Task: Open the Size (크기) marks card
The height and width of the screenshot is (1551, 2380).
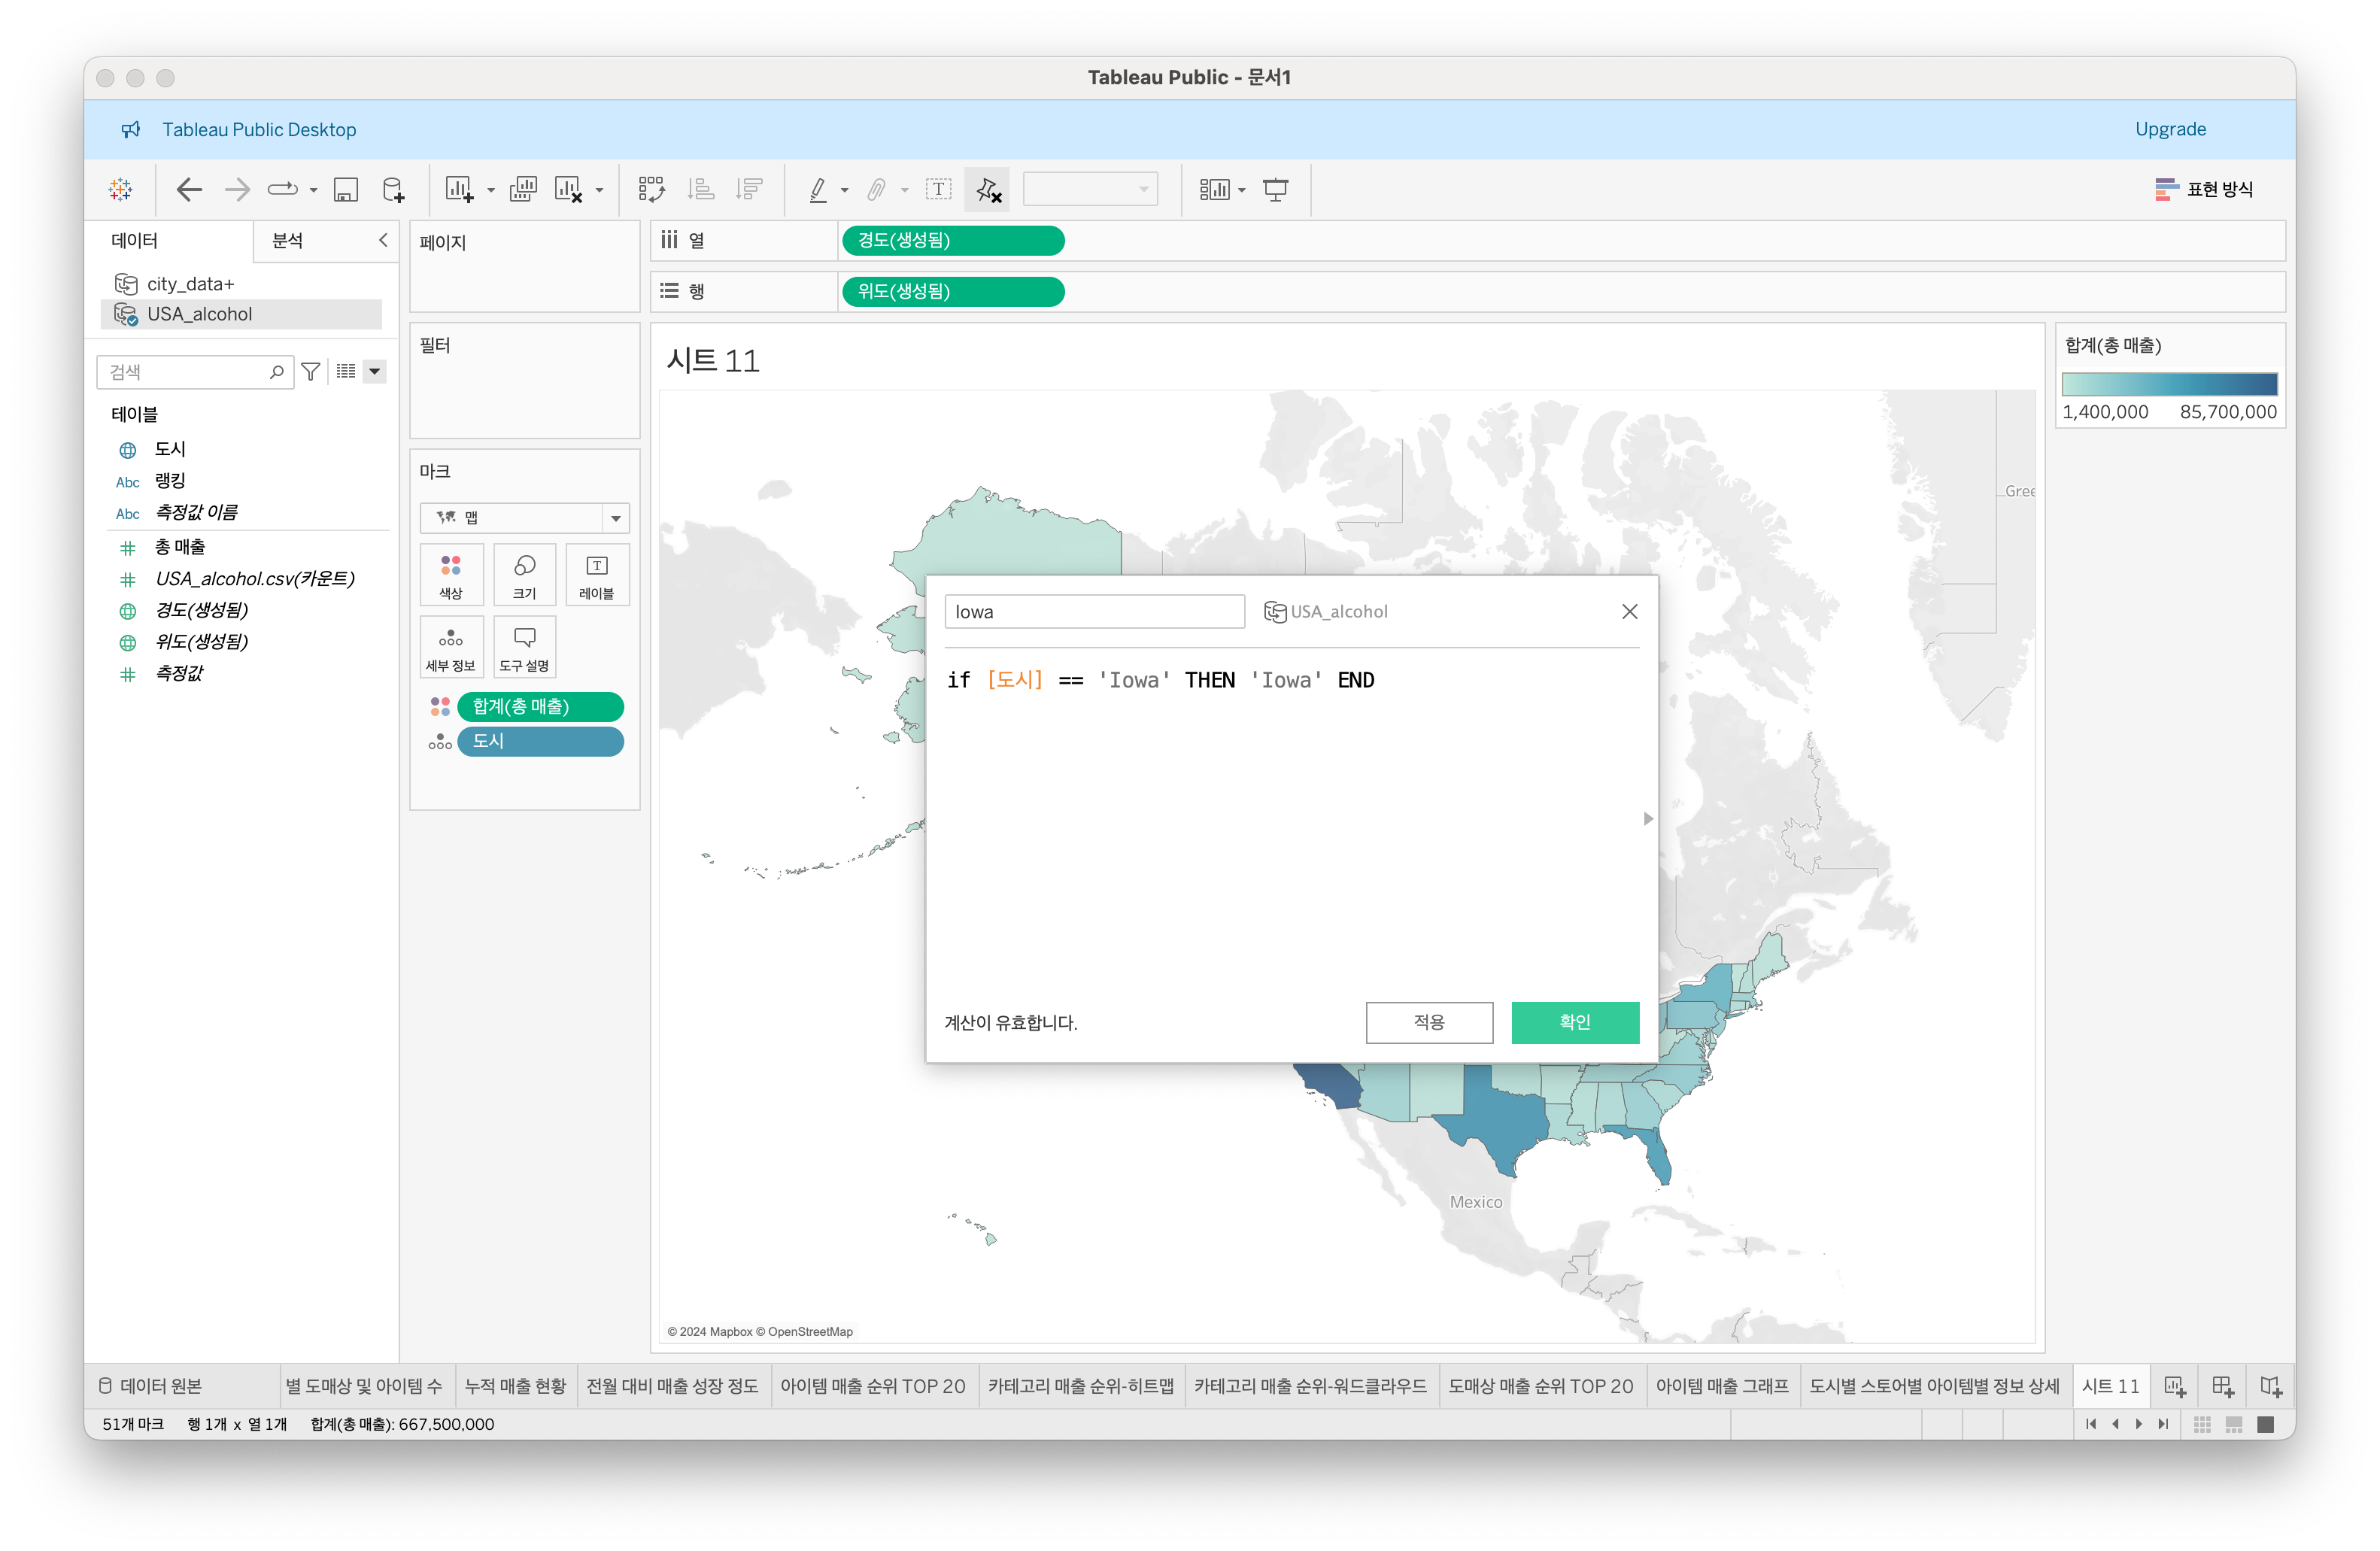Action: point(524,575)
